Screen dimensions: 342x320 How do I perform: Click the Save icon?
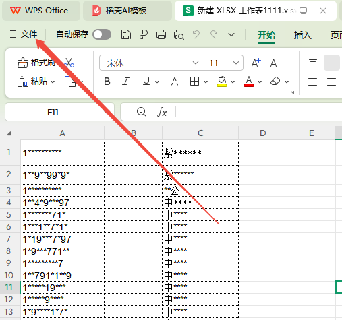coord(126,35)
